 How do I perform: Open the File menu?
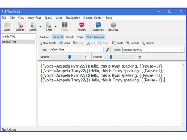point(4,18)
